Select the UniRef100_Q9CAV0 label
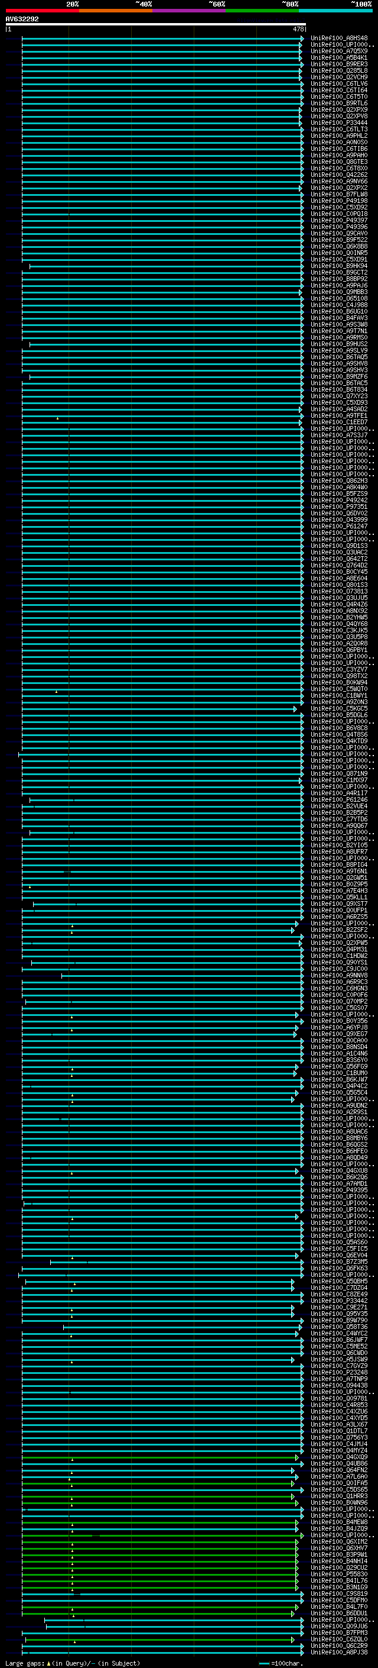 [x=338, y=233]
